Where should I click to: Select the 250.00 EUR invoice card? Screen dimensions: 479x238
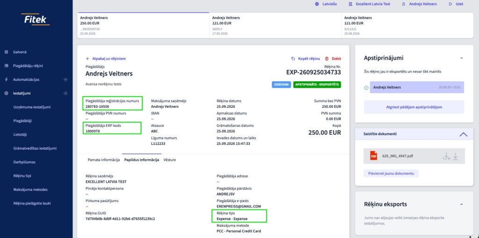pyautogui.click(x=143, y=25)
